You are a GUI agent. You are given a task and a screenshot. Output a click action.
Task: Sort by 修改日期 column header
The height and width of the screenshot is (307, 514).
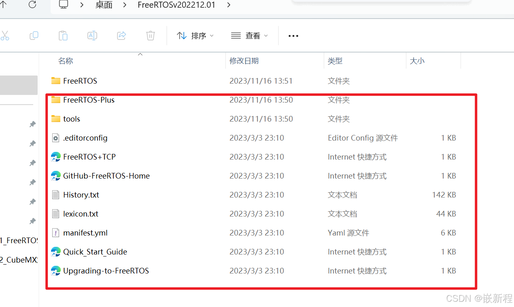click(x=244, y=61)
